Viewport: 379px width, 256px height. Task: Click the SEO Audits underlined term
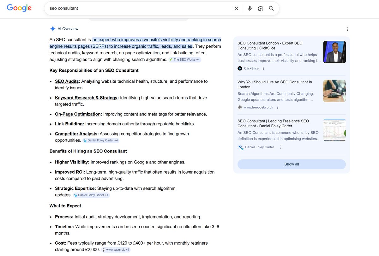pyautogui.click(x=68, y=81)
